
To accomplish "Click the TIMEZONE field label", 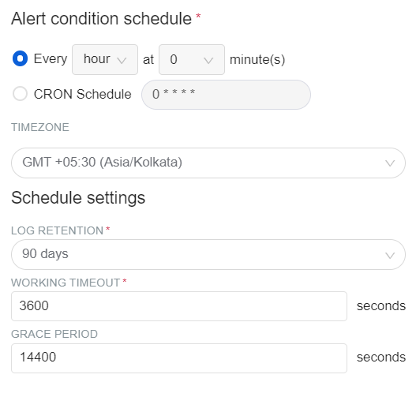I will coord(40,127).
